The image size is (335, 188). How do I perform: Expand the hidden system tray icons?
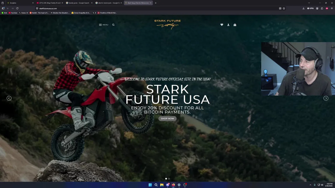(310, 185)
